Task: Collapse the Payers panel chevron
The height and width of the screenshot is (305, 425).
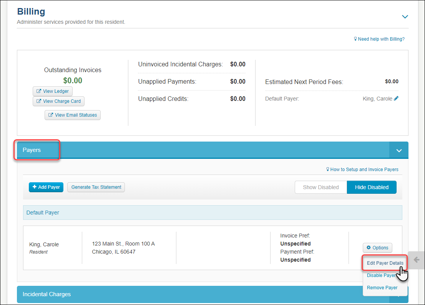Action: 399,150
